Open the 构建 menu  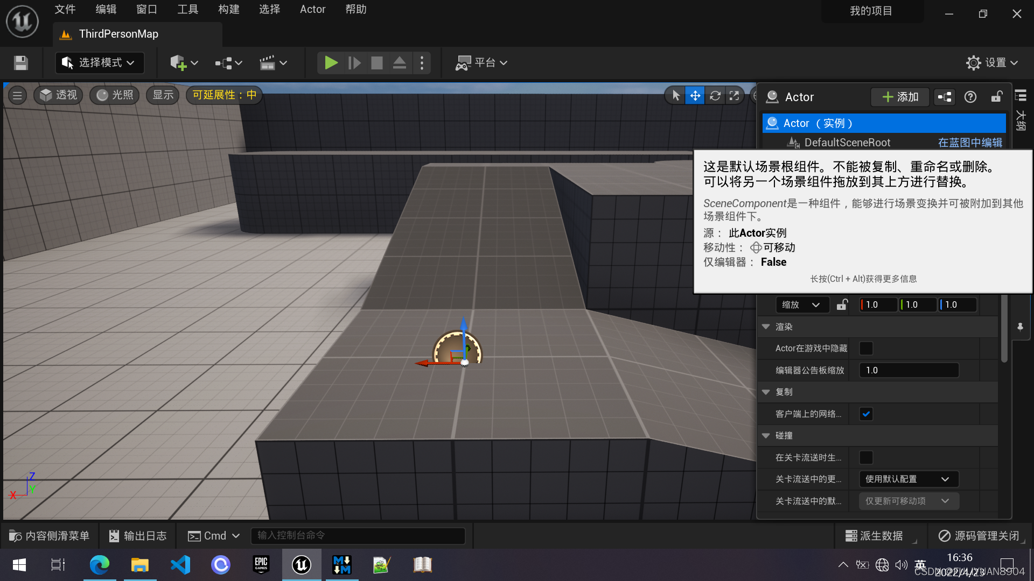pyautogui.click(x=228, y=9)
